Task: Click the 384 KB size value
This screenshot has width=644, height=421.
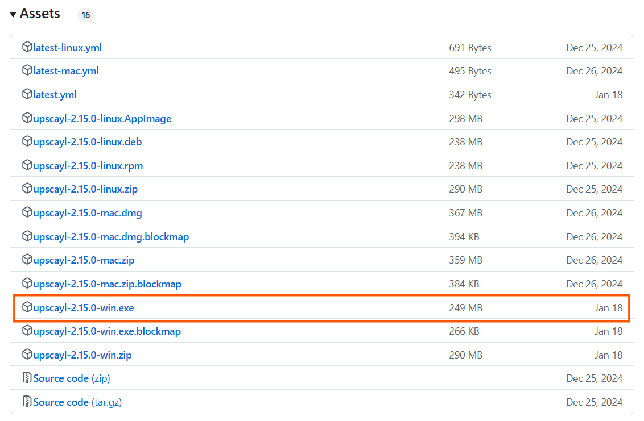Action: 464,284
